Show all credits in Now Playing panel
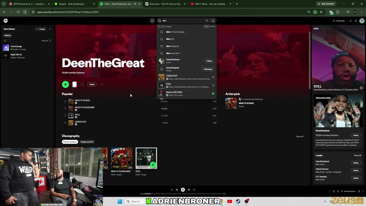Image resolution: width=366 pixels, height=206 pixels. [x=357, y=155]
